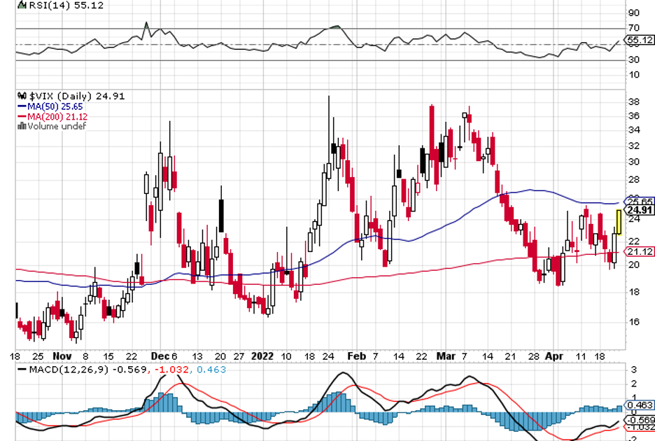This screenshot has height=441, width=655.
Task: Click the black MACD legend line marker
Action: coord(22,369)
